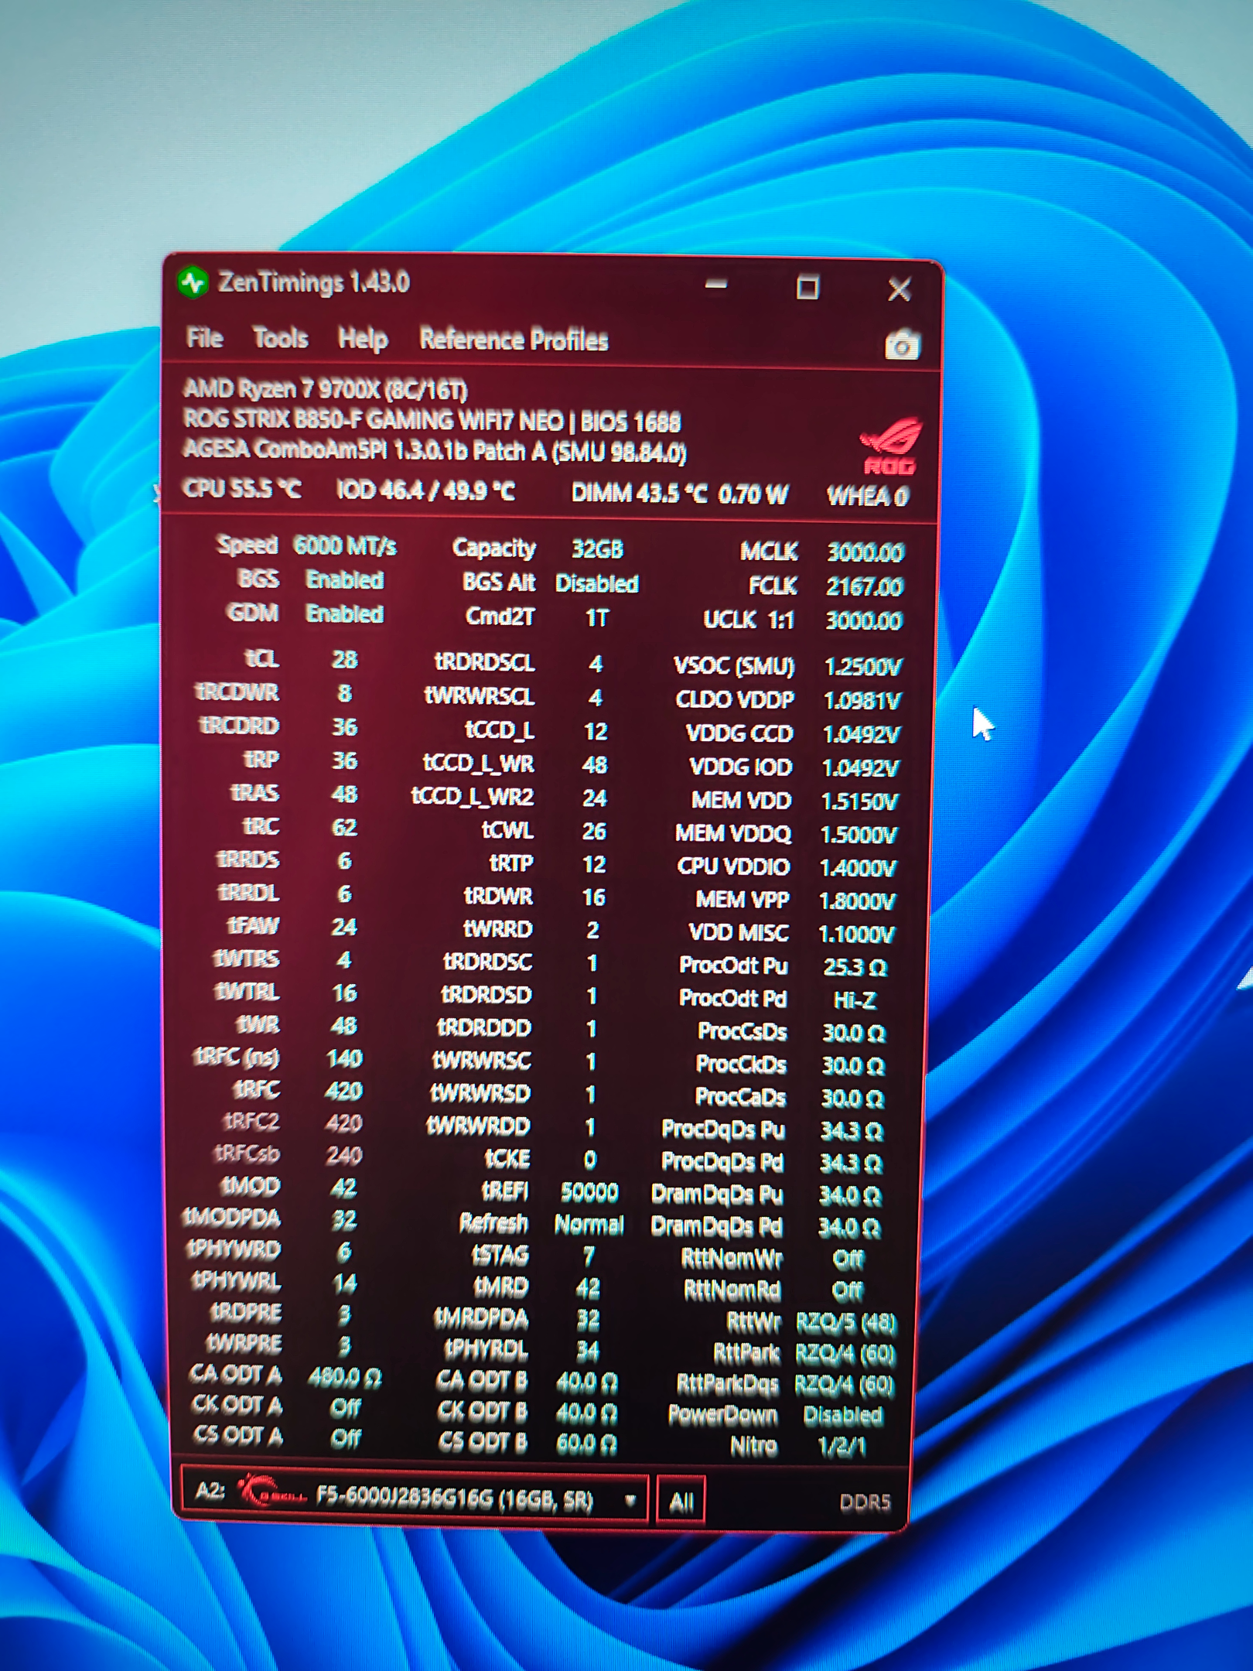The image size is (1253, 1671).
Task: Click the tFAW label
Action: click(253, 926)
